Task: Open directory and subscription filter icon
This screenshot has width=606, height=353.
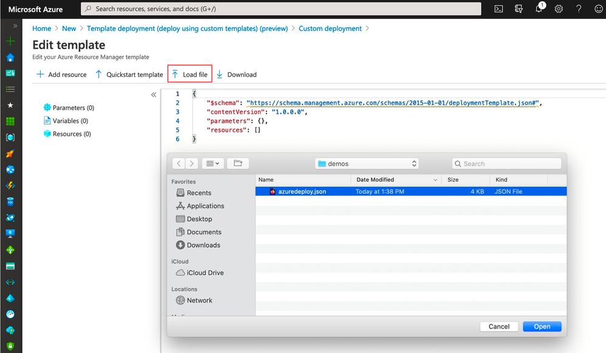Action: [x=519, y=9]
